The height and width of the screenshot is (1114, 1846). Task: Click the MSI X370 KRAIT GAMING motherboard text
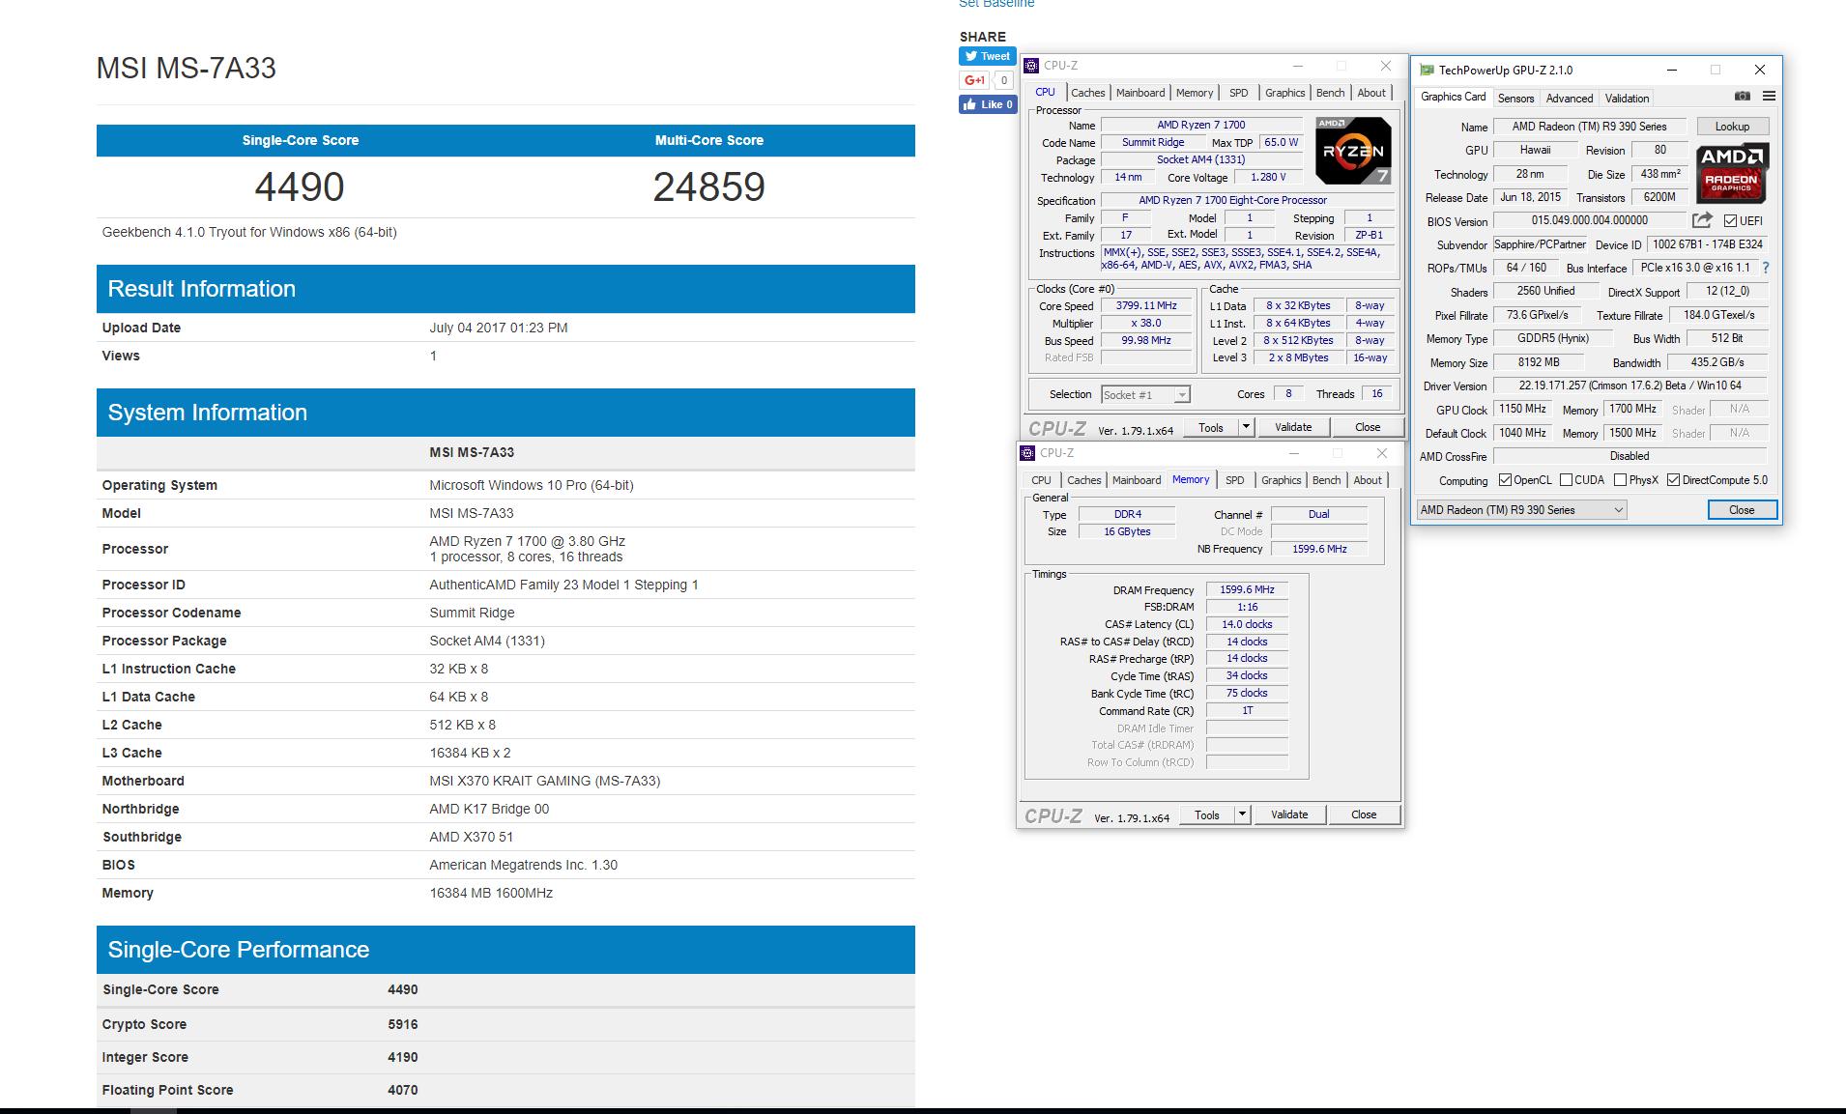545,781
